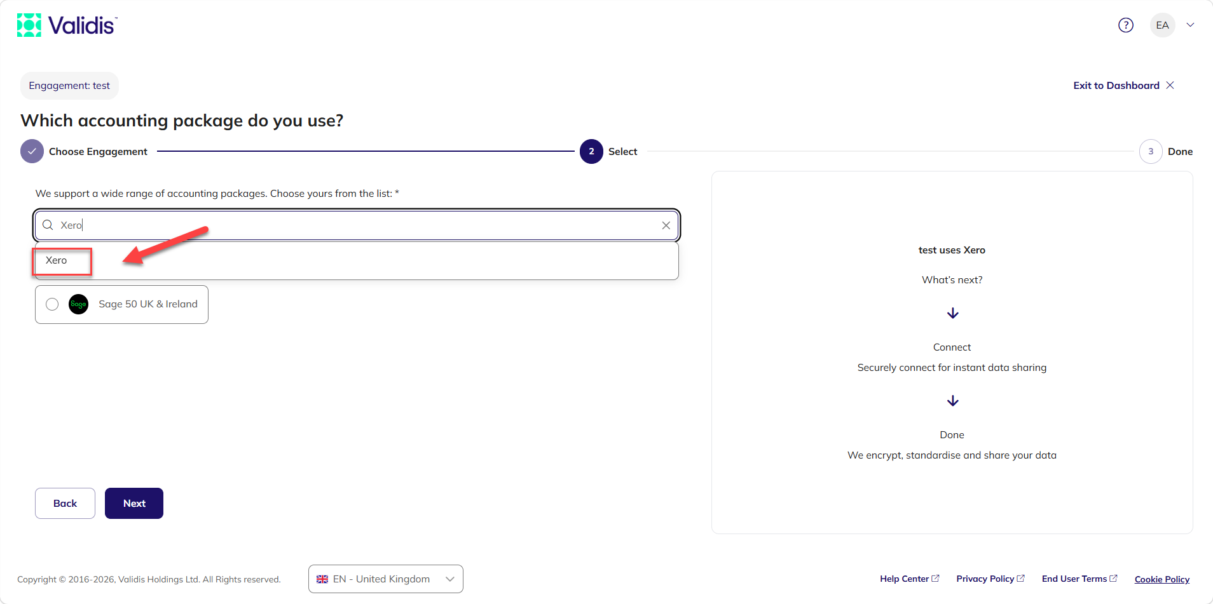The image size is (1213, 604).
Task: Click the search magnifier icon
Action: pyautogui.click(x=48, y=225)
